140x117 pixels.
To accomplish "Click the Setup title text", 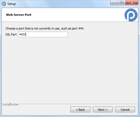I will click(11, 4).
